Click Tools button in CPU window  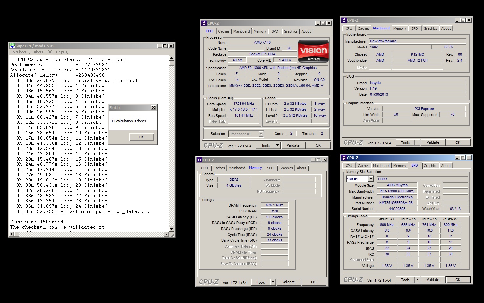265,145
